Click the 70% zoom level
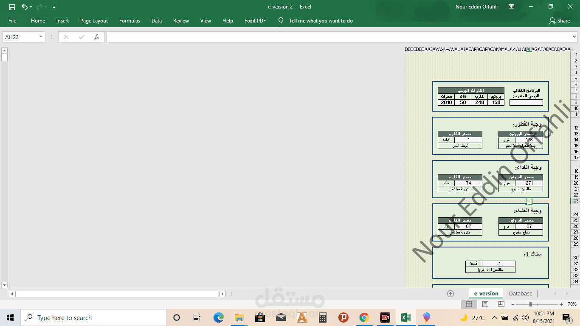This screenshot has height=326, width=580. pyautogui.click(x=572, y=304)
